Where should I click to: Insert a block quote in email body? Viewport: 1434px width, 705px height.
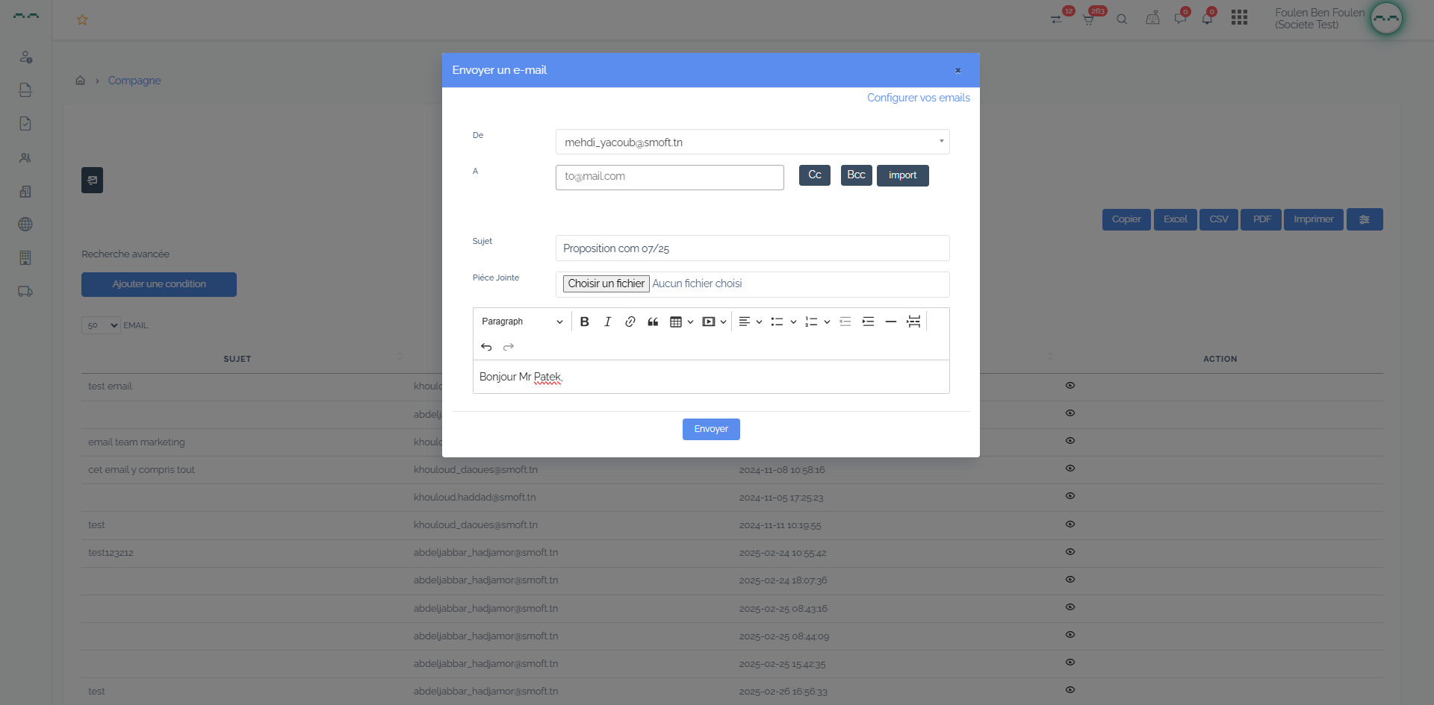coord(653,322)
